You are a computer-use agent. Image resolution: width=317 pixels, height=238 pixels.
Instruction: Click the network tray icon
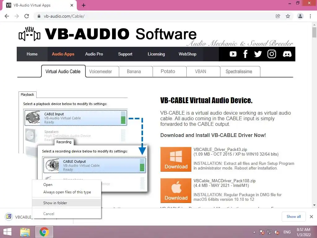pyautogui.click(x=269, y=232)
